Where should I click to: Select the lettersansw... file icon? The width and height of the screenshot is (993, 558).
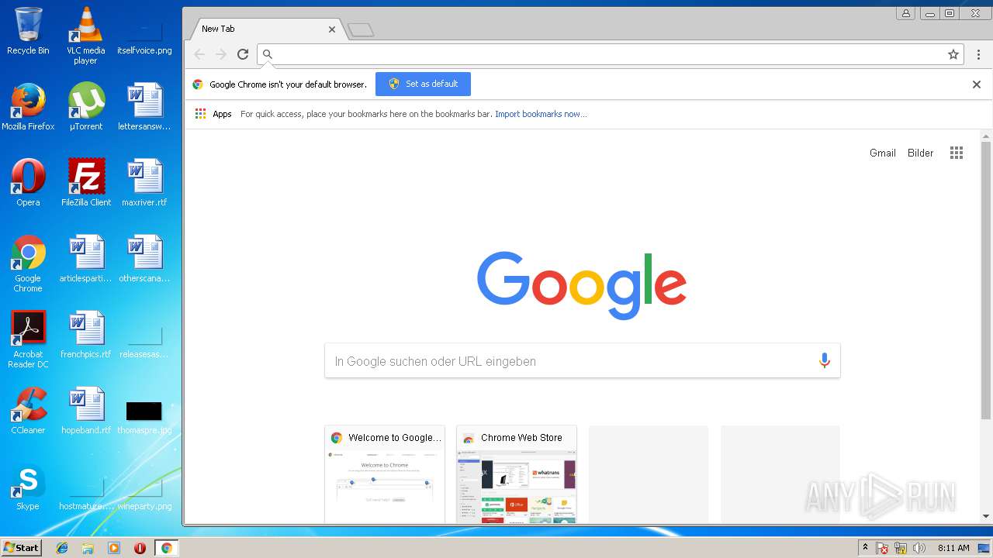(x=144, y=106)
